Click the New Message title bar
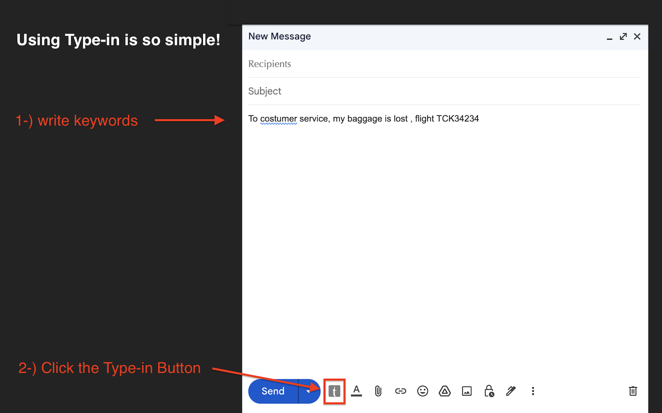 pyautogui.click(x=279, y=36)
